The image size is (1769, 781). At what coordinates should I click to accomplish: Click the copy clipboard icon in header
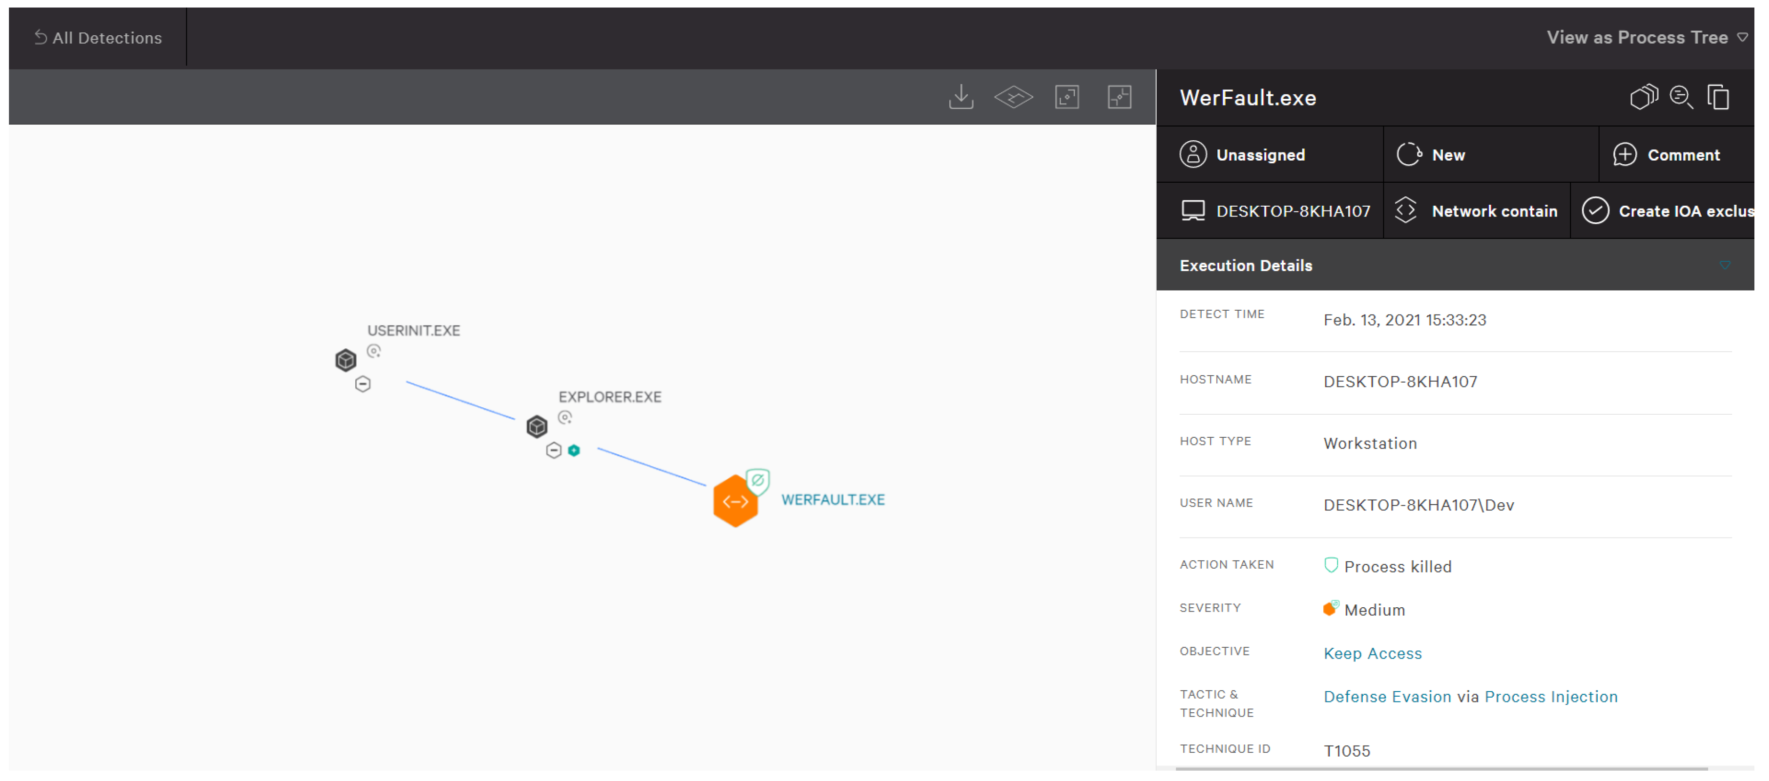pos(1718,97)
